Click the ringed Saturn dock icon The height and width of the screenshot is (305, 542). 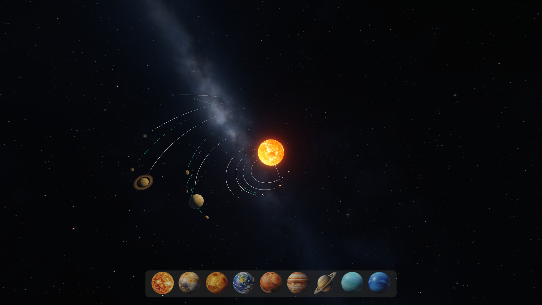pos(325,283)
